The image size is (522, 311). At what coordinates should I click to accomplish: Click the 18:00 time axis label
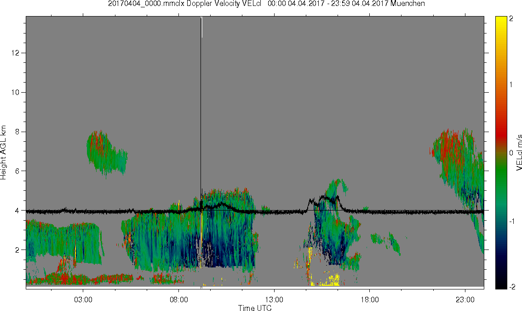370,300
